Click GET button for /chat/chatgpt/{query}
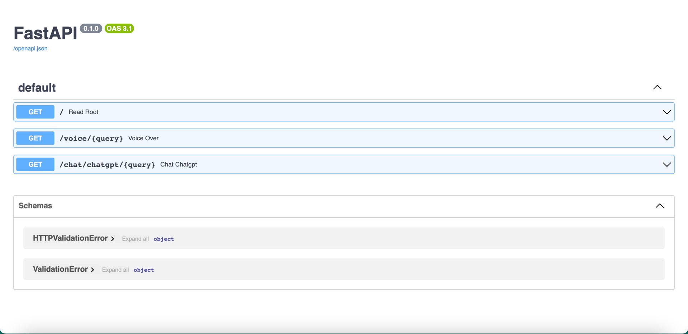688x334 pixels. [x=35, y=164]
